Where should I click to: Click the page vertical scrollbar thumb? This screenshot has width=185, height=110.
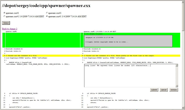coord(183,17)
